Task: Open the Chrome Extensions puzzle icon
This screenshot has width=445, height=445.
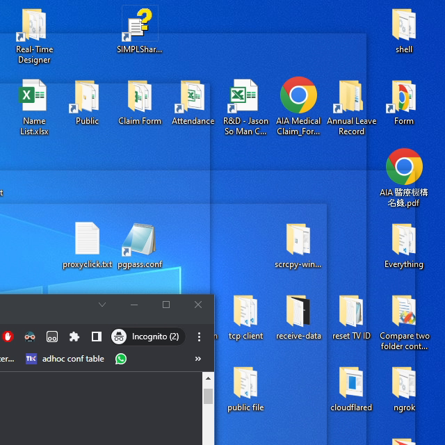Action: pyautogui.click(x=74, y=337)
